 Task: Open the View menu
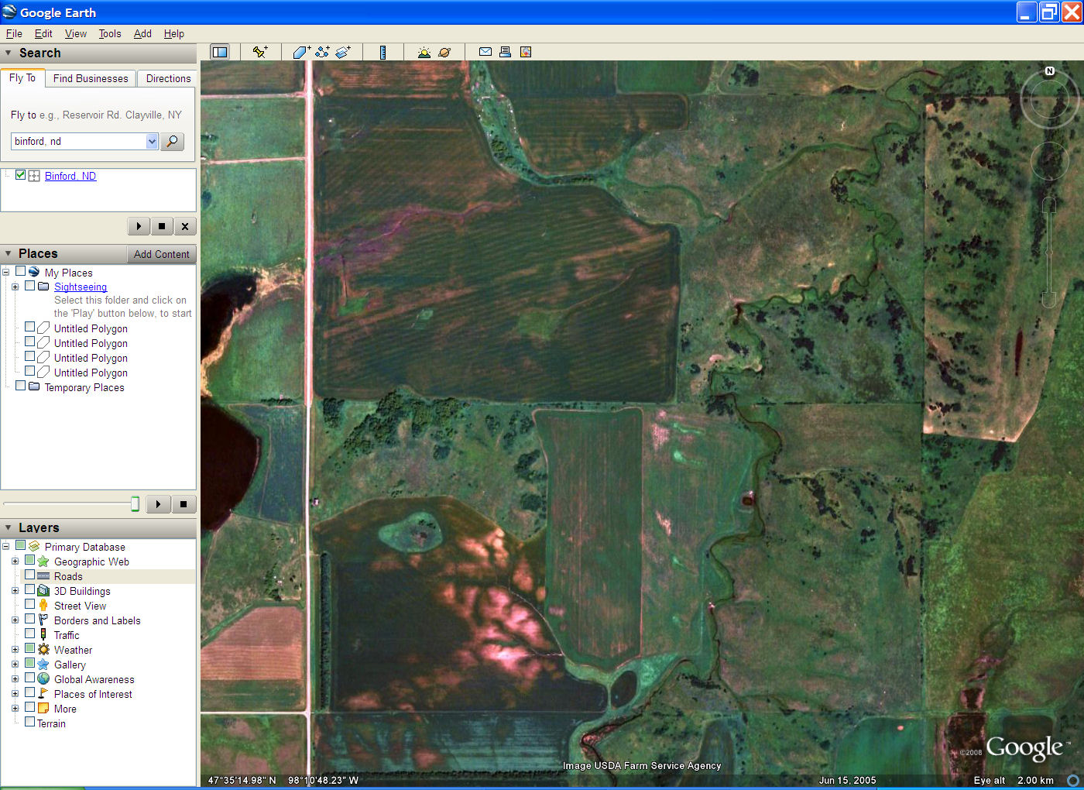coord(76,33)
